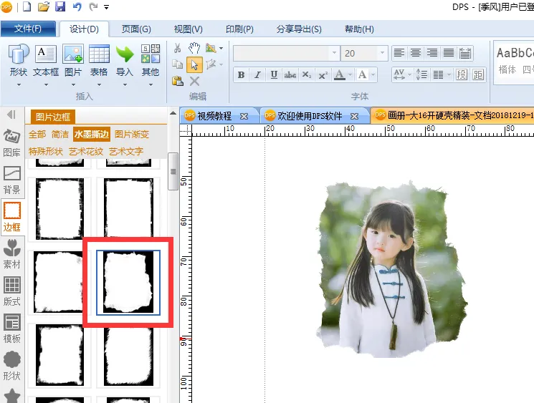Save document with the floppy disk icon
This screenshot has height=403, width=534.
[60, 6]
